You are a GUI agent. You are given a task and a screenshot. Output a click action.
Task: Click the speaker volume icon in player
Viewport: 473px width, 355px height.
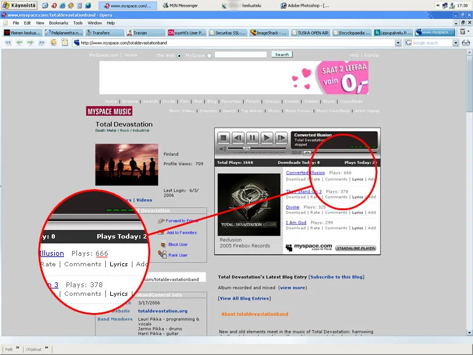click(222, 149)
